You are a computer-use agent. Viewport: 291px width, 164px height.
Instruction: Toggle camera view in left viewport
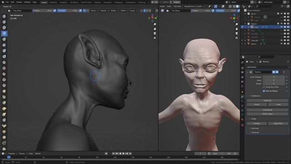(155, 33)
